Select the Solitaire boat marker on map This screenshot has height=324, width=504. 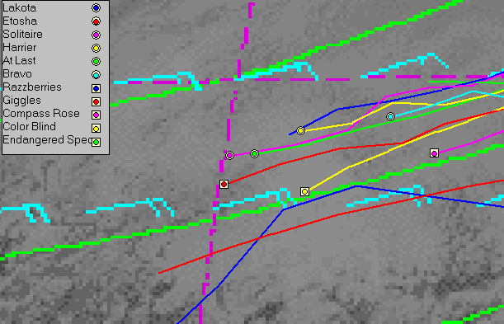click(229, 156)
